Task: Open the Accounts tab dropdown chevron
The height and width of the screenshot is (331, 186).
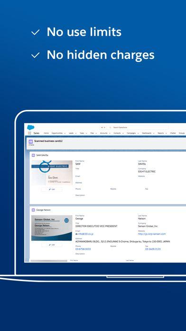Action: coord(109,134)
